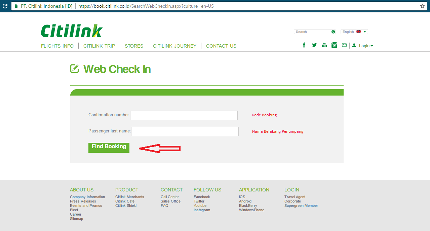Bookmark the page using the star icon
The width and height of the screenshot is (430, 231).
(423, 6)
